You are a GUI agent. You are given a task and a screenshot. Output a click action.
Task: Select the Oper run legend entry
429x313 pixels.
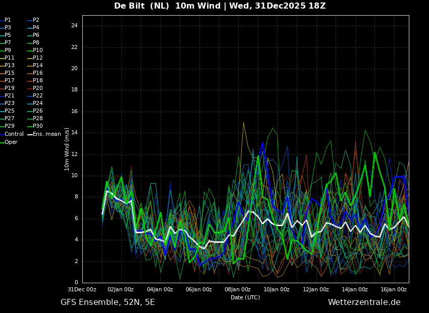point(9,142)
